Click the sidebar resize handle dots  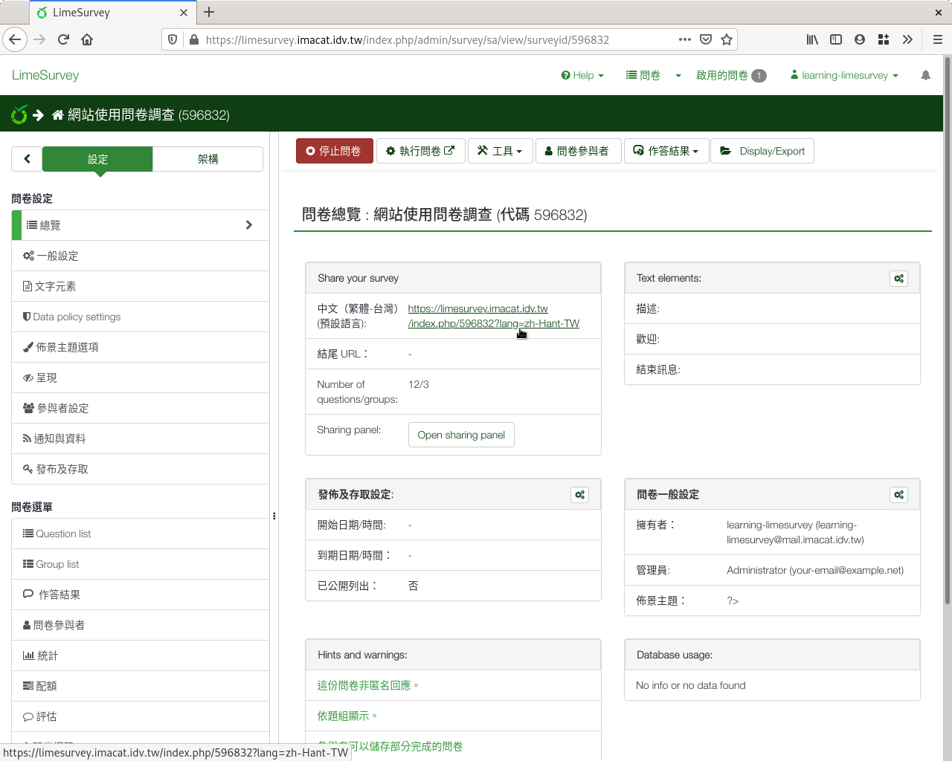click(274, 516)
